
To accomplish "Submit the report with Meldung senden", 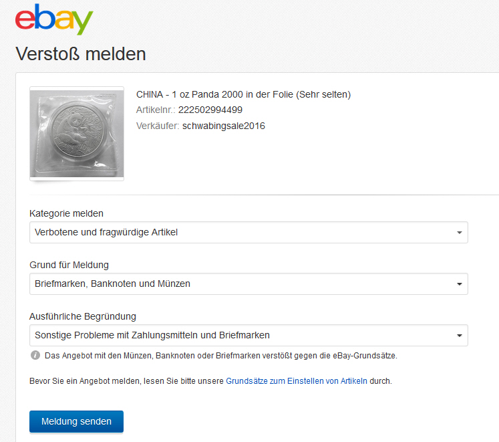I will [x=76, y=421].
